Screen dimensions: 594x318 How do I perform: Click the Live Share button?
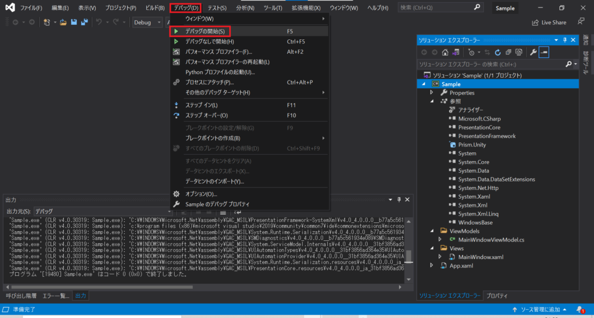click(x=549, y=23)
